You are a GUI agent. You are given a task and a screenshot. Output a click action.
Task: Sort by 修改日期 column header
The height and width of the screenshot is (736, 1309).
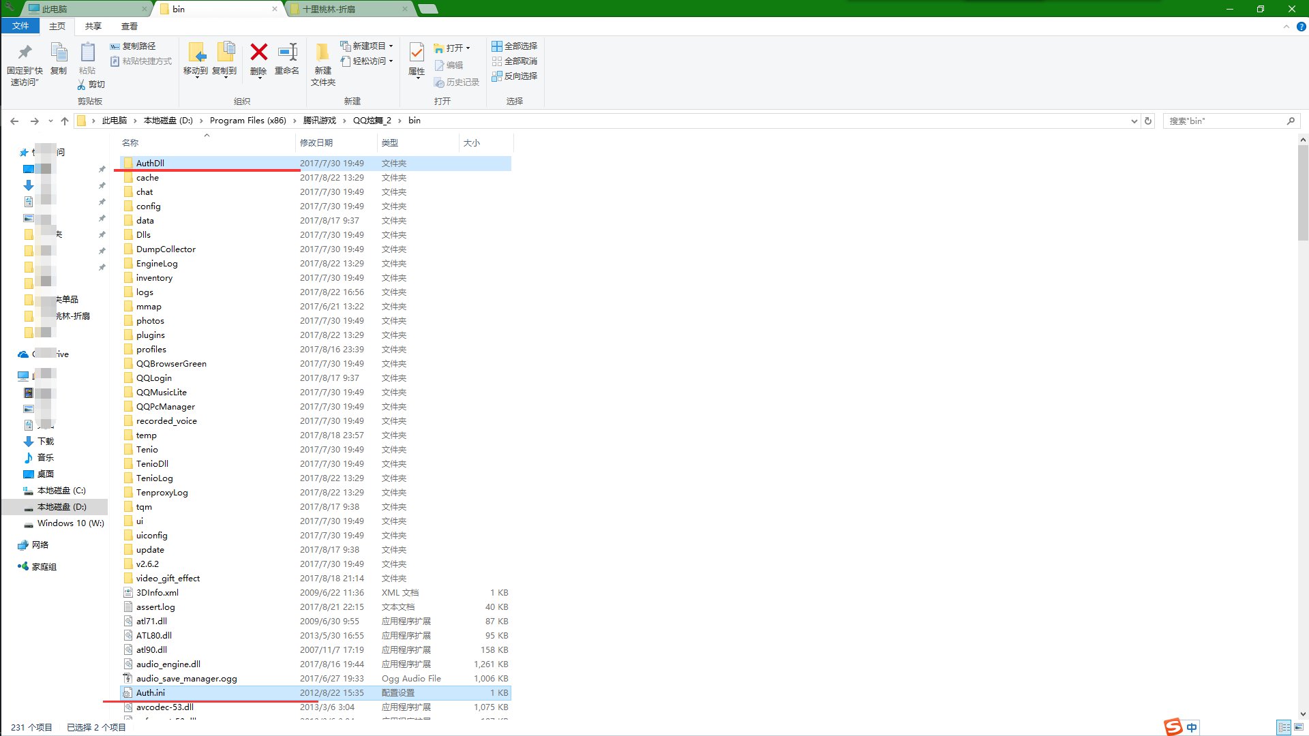(336, 142)
